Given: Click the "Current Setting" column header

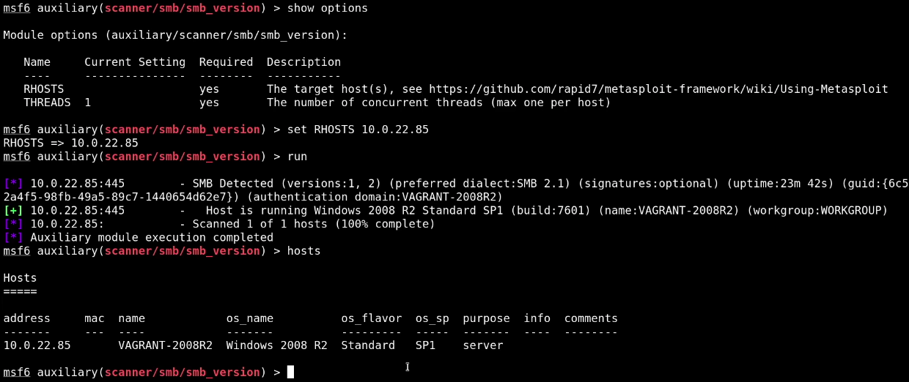Looking at the screenshot, I should coord(135,62).
